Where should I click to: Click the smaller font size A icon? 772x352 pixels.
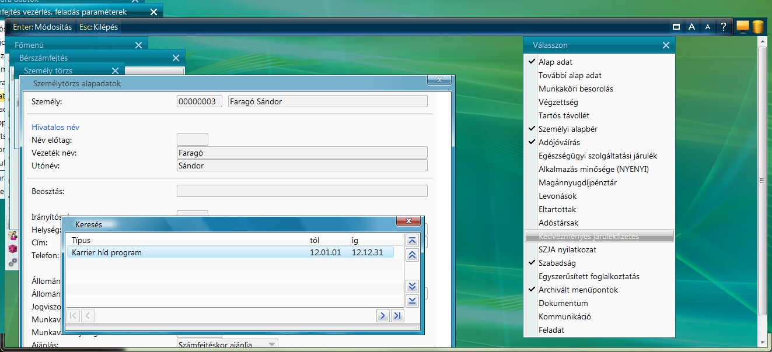(708, 27)
